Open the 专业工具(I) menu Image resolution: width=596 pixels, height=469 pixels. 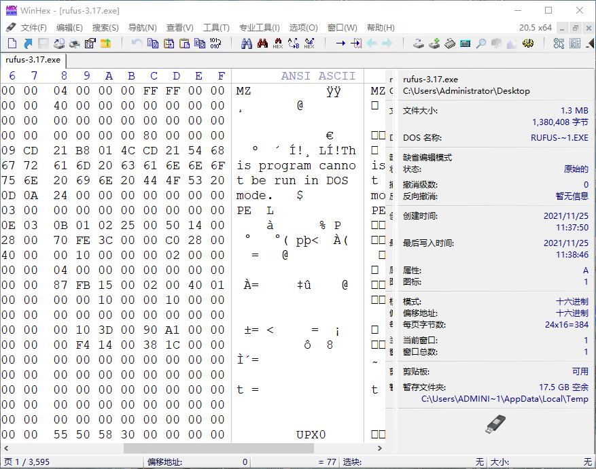click(x=259, y=28)
